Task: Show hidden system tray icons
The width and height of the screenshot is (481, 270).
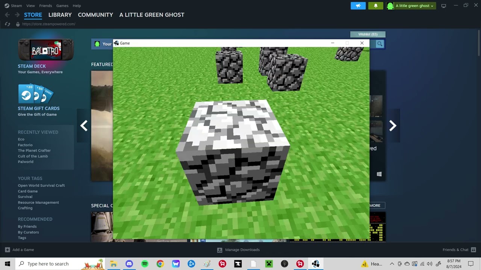Action: pos(392,264)
